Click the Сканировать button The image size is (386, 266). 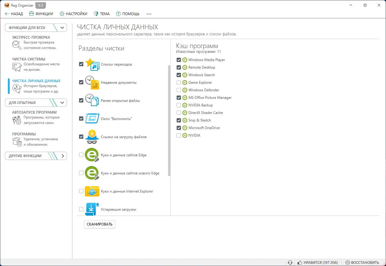pyautogui.click(x=100, y=224)
